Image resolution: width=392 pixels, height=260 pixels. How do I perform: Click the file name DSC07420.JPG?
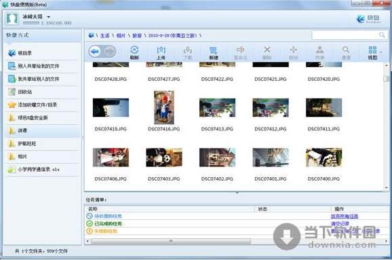click(324, 79)
